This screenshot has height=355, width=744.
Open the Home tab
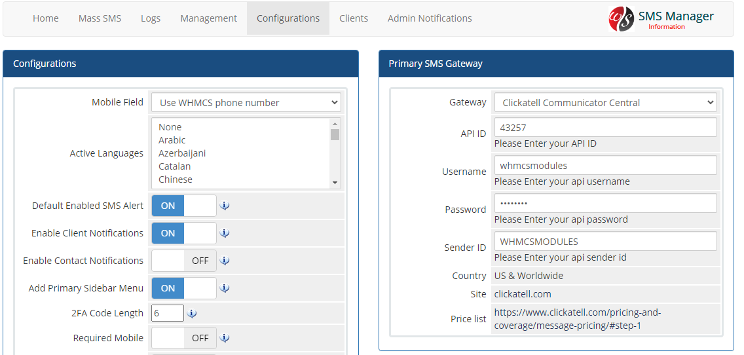point(46,18)
